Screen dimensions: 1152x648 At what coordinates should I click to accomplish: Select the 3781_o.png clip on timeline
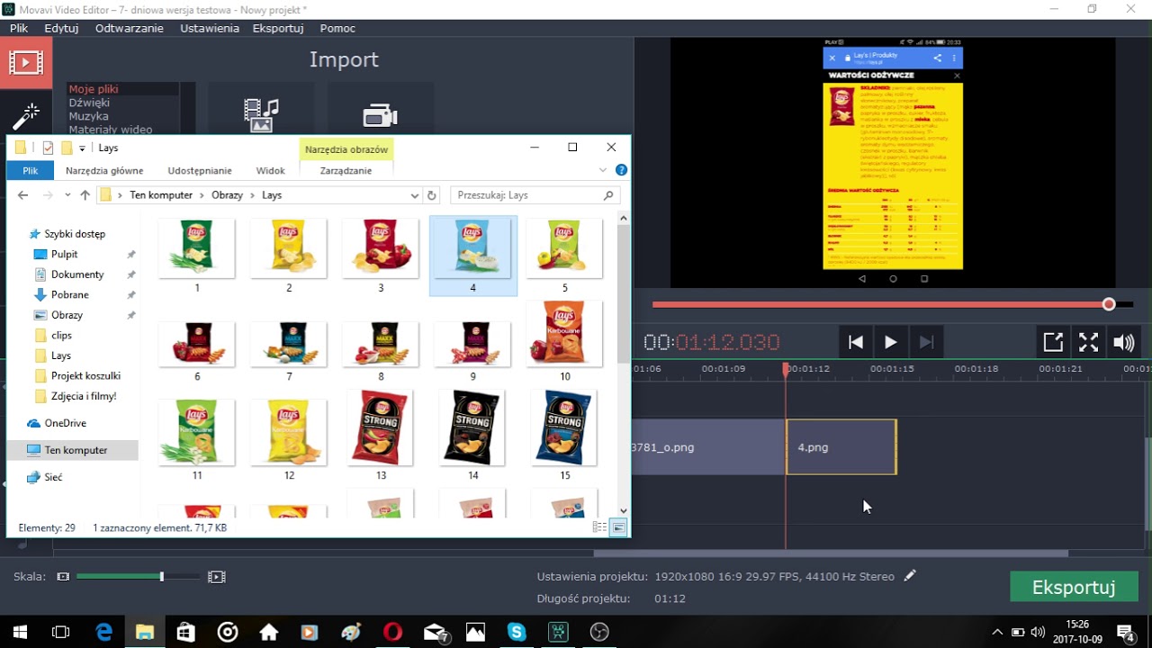click(709, 447)
